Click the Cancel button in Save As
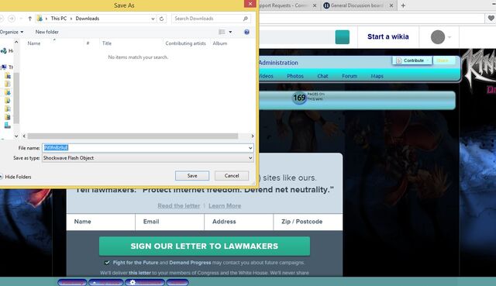The width and height of the screenshot is (496, 286). pos(232,176)
